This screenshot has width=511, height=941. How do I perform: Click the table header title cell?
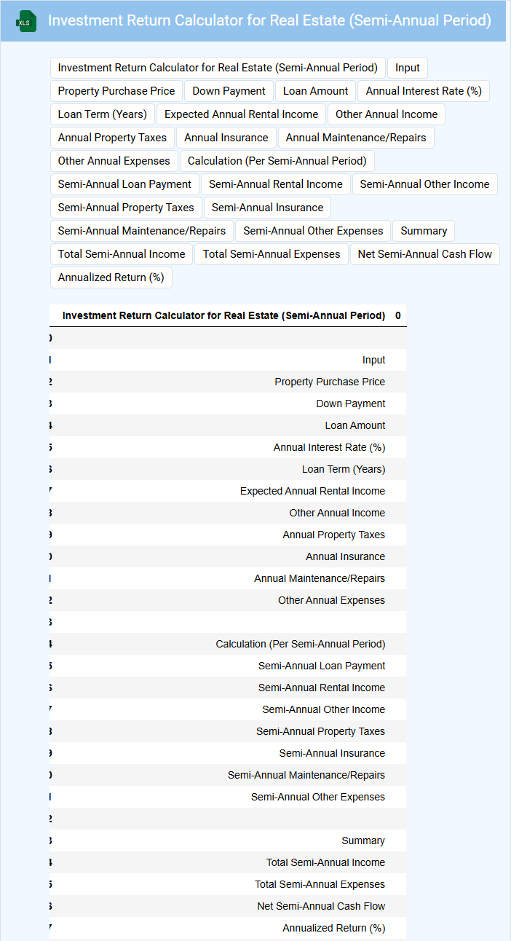pyautogui.click(x=224, y=315)
